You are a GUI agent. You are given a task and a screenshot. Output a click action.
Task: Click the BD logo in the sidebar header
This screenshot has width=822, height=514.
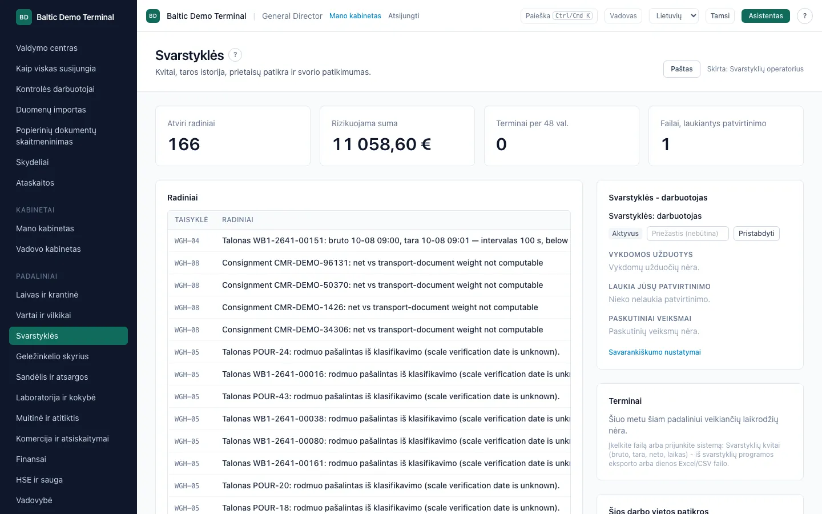pos(24,17)
